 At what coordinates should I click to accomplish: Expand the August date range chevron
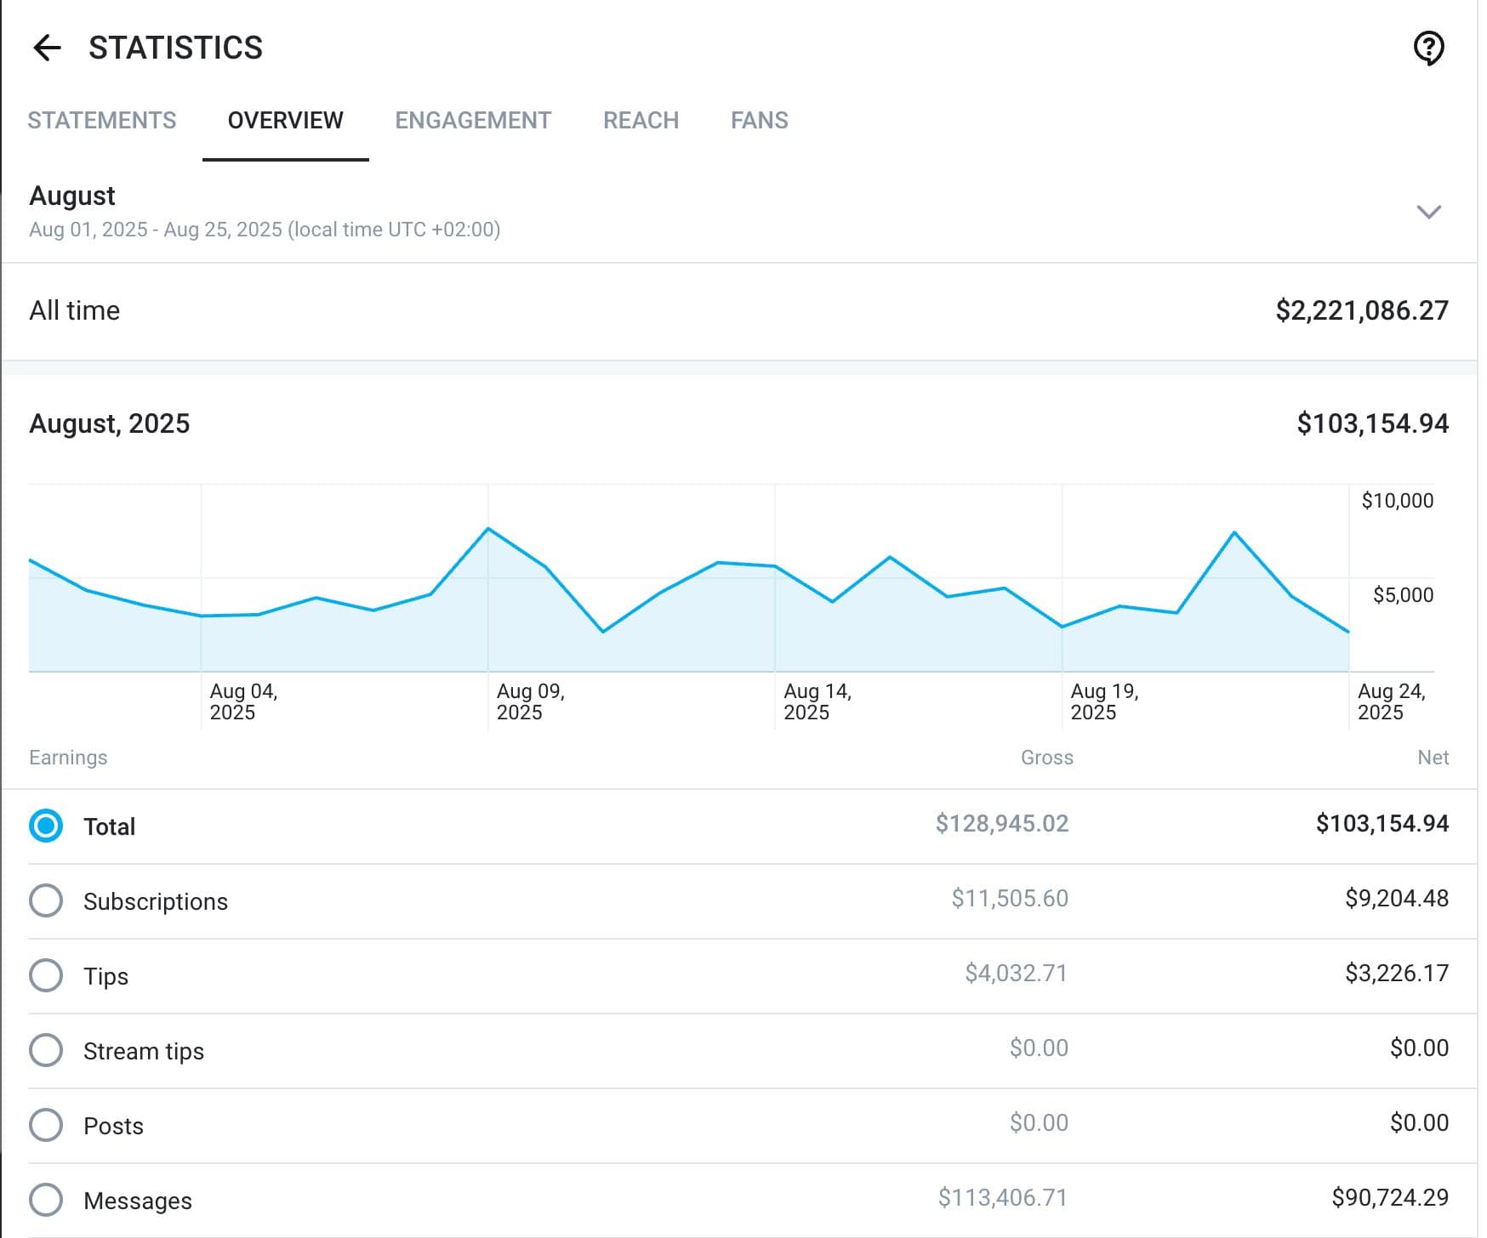coord(1428,212)
